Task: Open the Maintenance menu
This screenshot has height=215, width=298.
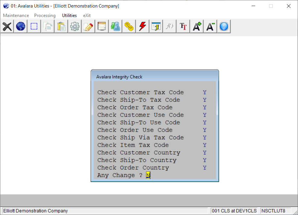Action: (16, 15)
